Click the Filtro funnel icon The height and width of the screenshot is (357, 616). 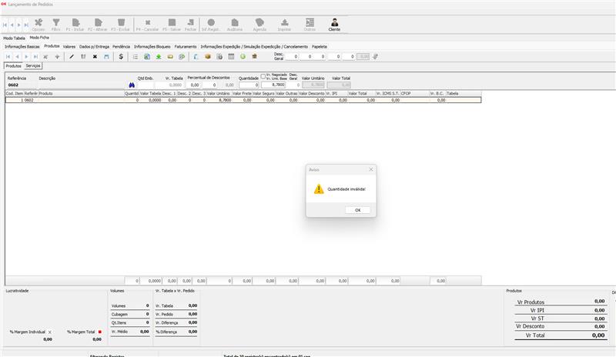56,24
